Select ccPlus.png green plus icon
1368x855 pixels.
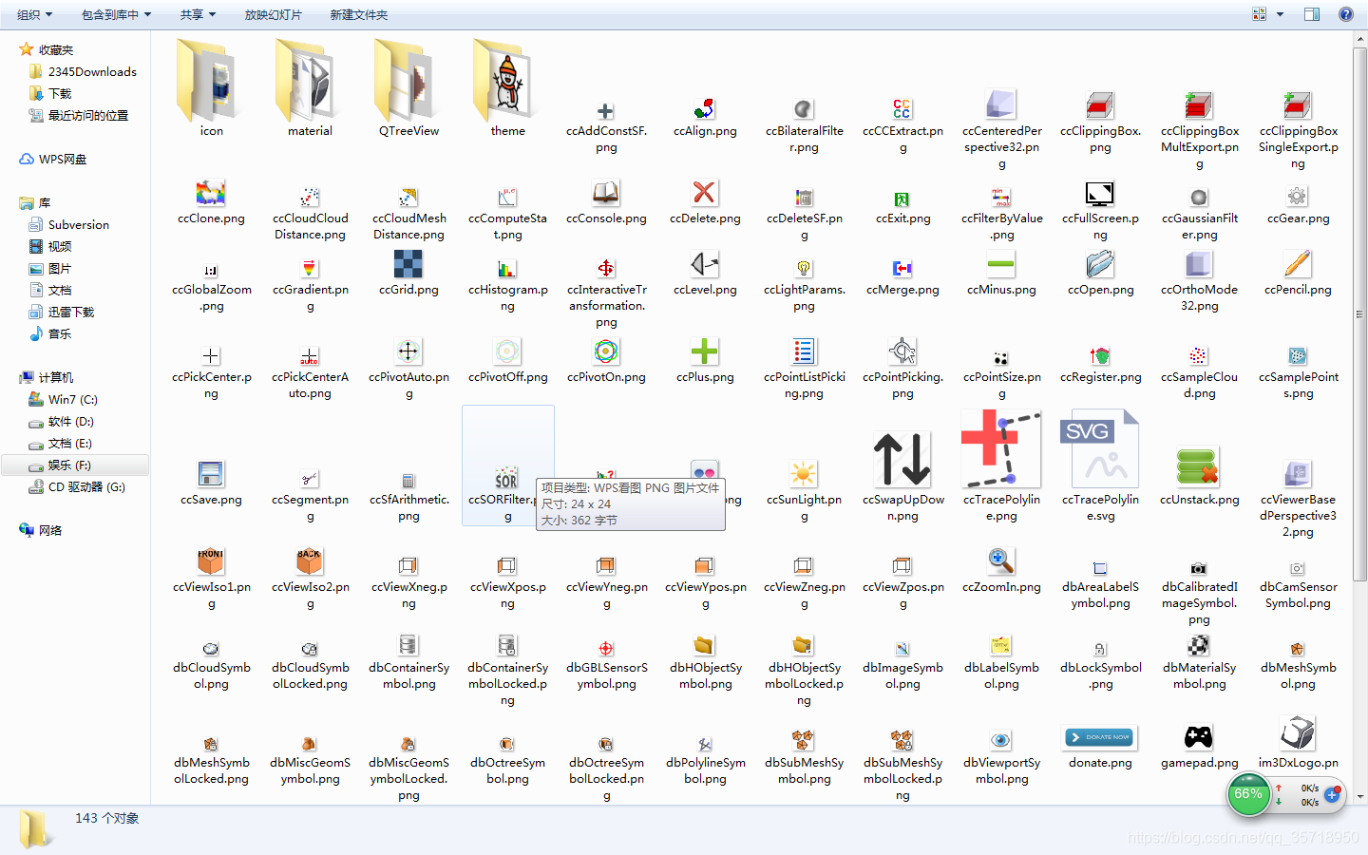click(x=704, y=351)
